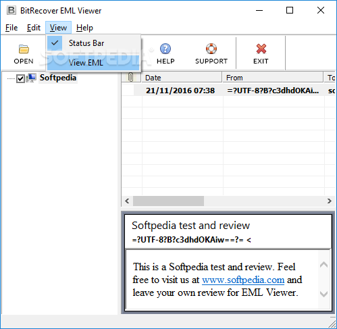Click the message body scroll down arrow
Screen dimensions: 337x329
(323, 294)
